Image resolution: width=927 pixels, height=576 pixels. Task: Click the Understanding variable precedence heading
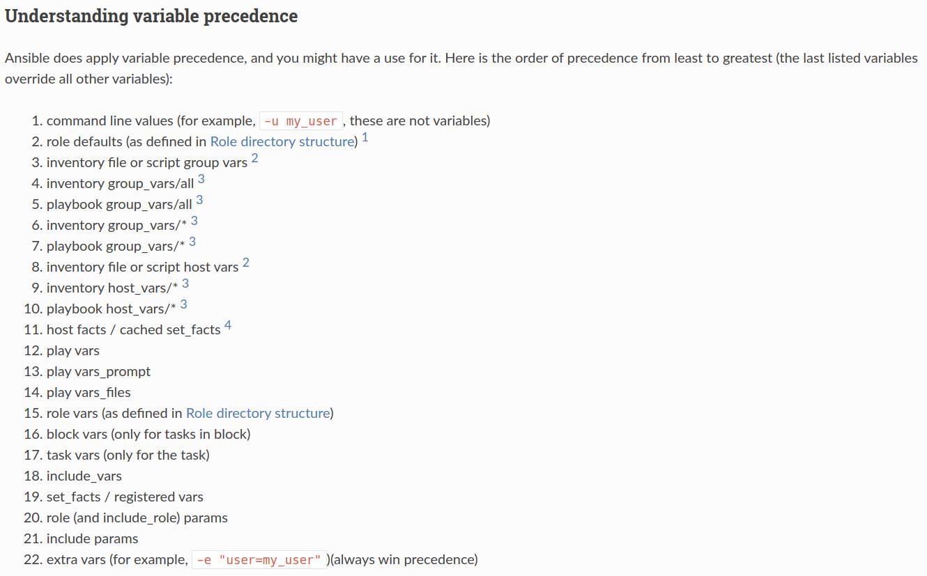coord(151,16)
